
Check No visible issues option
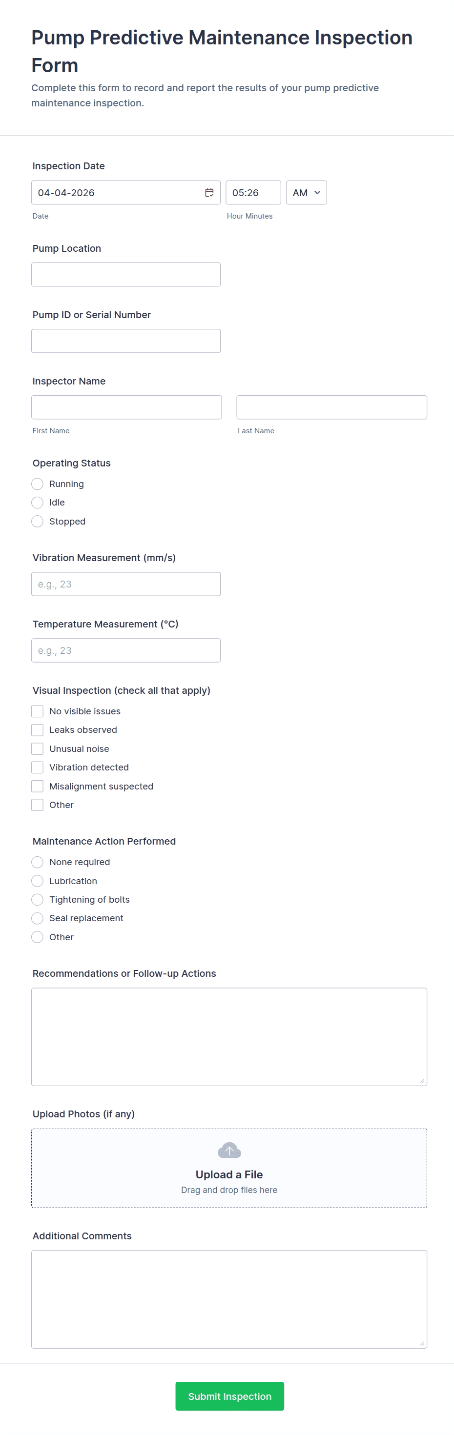37,711
